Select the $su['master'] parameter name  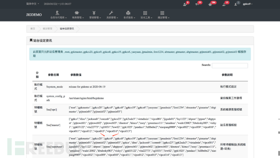coord(53,125)
